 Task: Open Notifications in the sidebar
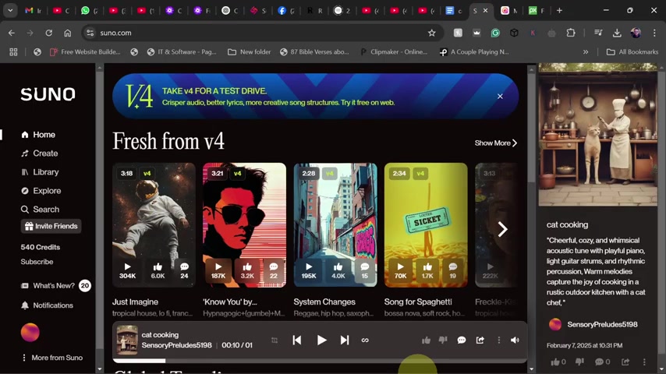pyautogui.click(x=47, y=305)
